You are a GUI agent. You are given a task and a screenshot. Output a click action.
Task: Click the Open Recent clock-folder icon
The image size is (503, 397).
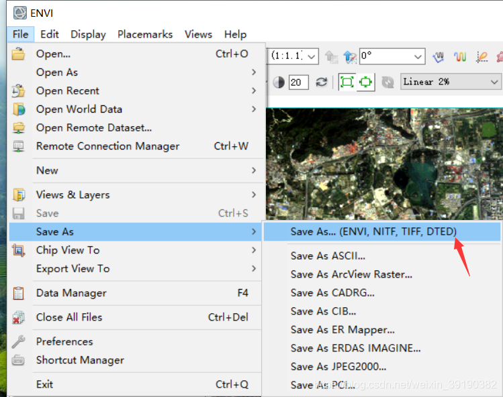tap(18, 91)
